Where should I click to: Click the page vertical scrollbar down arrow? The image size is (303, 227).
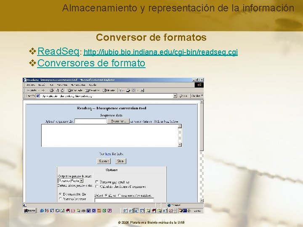tap(202, 200)
